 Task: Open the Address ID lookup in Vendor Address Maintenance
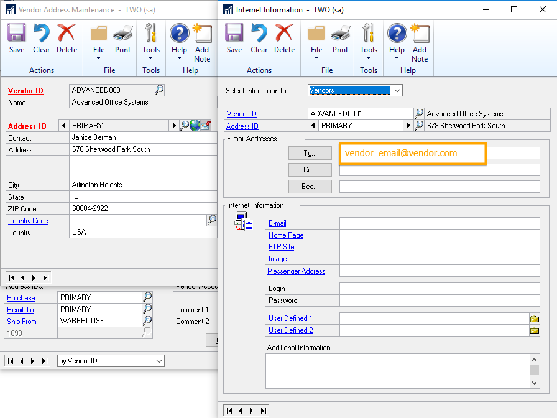tap(185, 126)
